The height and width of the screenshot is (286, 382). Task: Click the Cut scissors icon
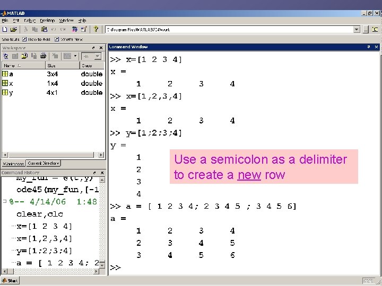pos(26,30)
